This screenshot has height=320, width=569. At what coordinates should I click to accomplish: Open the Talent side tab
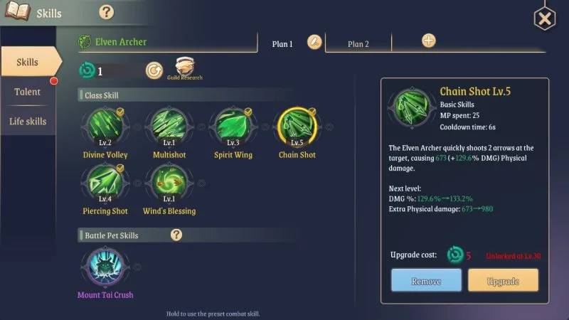[x=28, y=92]
